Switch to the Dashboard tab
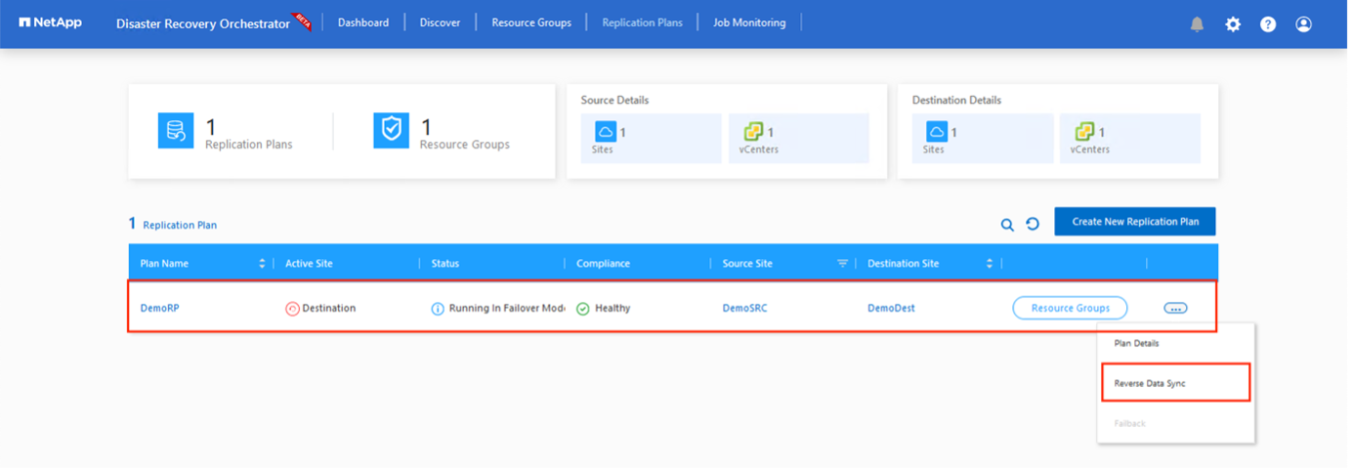The image size is (1352, 471). [x=363, y=22]
